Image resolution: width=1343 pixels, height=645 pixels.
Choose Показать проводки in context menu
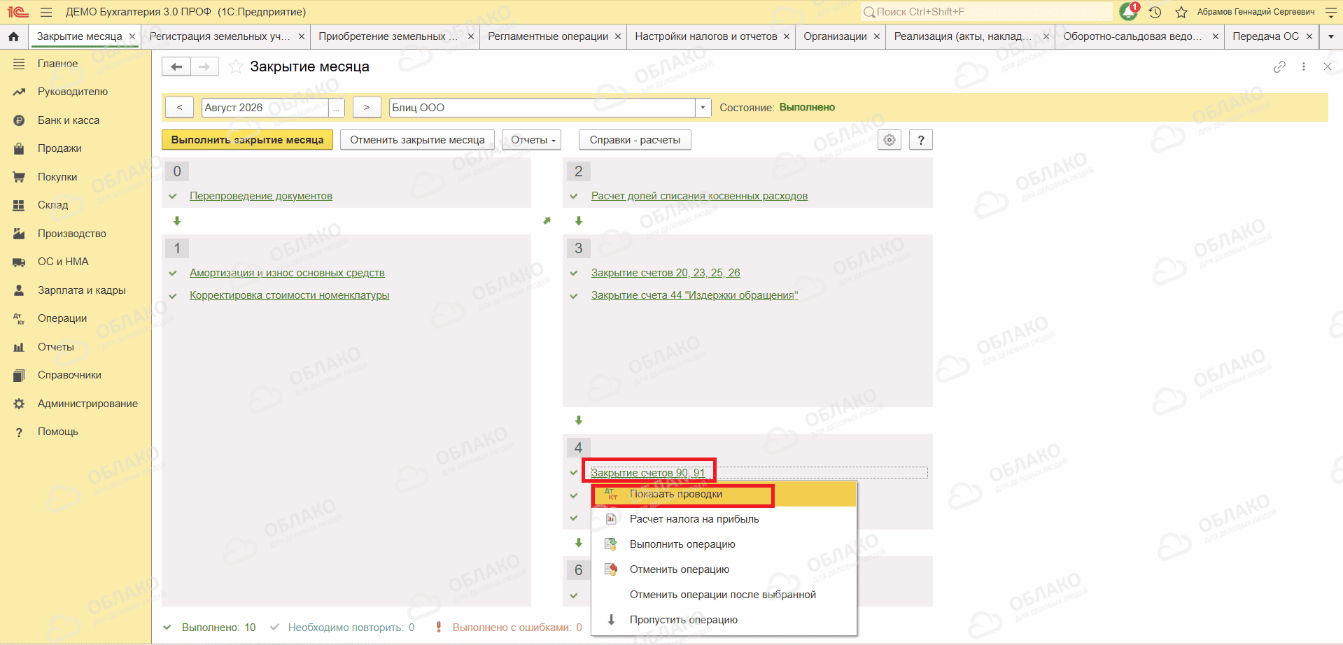click(x=724, y=494)
